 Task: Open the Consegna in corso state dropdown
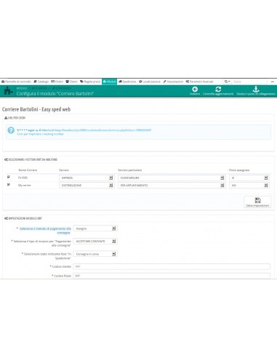(x=95, y=254)
